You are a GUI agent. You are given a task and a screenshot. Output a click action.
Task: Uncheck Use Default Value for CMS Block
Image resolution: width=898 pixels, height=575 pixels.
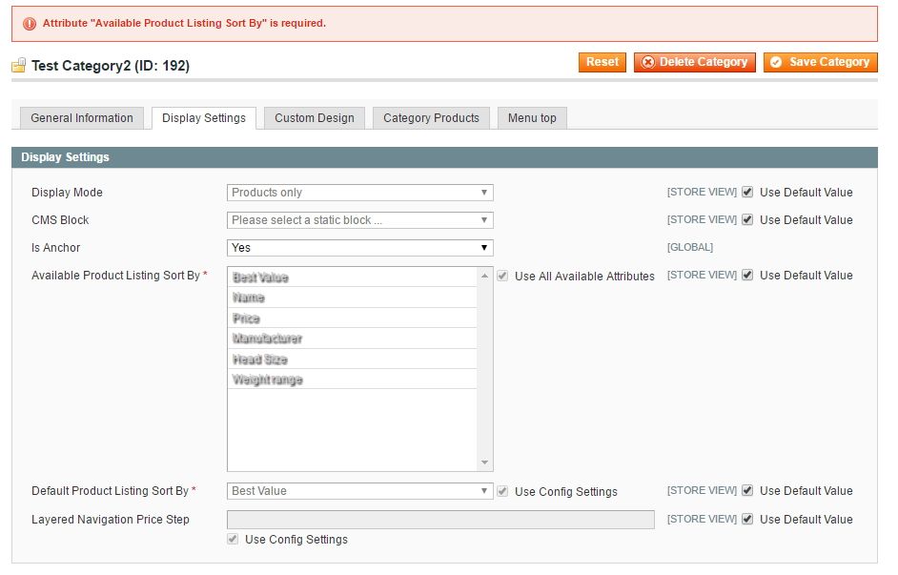coord(747,220)
